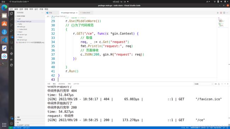
Task: Switch to the 开始 welcome tab
Action: click(52, 13)
